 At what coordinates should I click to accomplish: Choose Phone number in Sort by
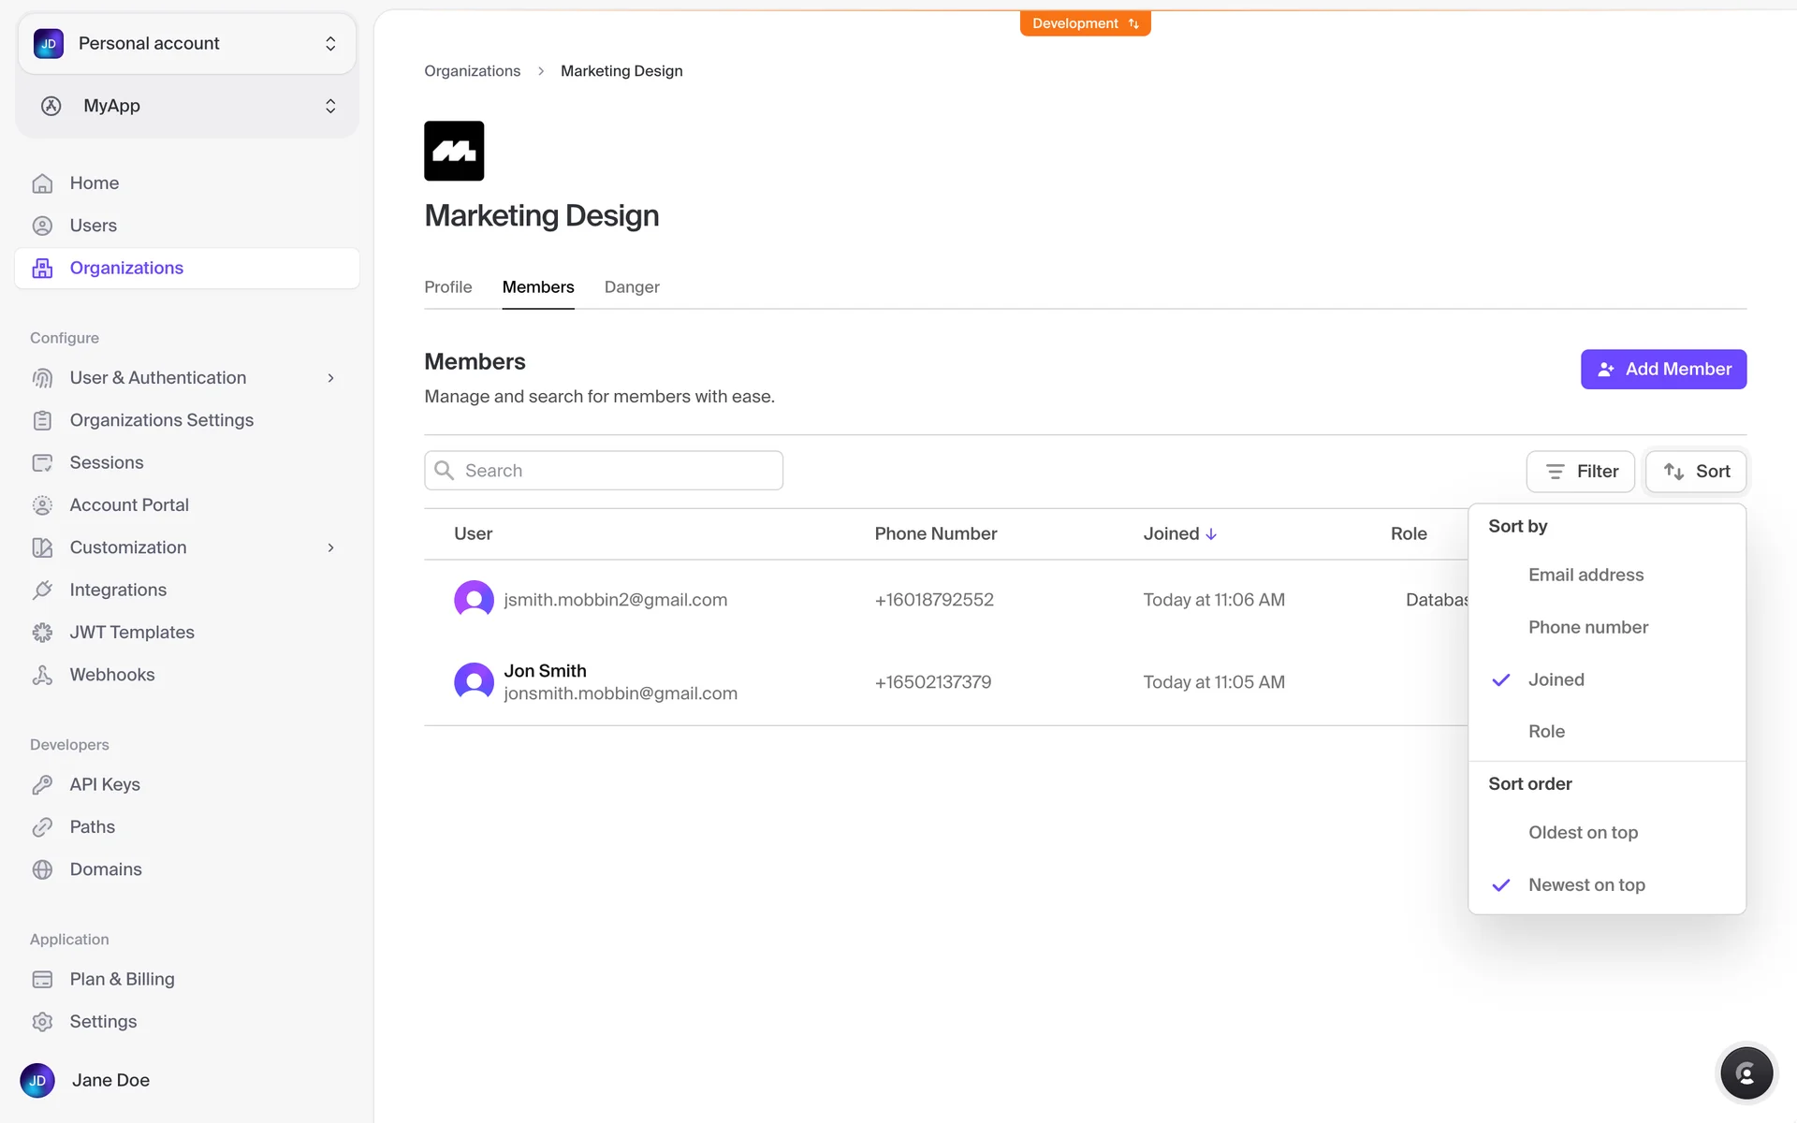pyautogui.click(x=1587, y=627)
